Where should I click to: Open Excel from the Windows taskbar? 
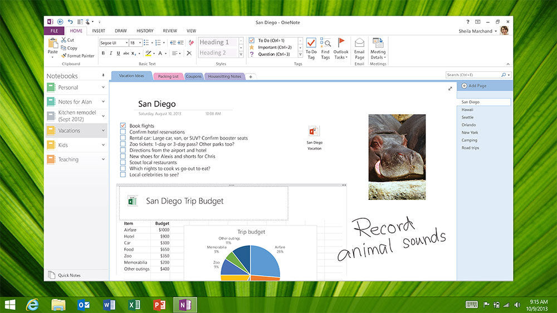134,305
